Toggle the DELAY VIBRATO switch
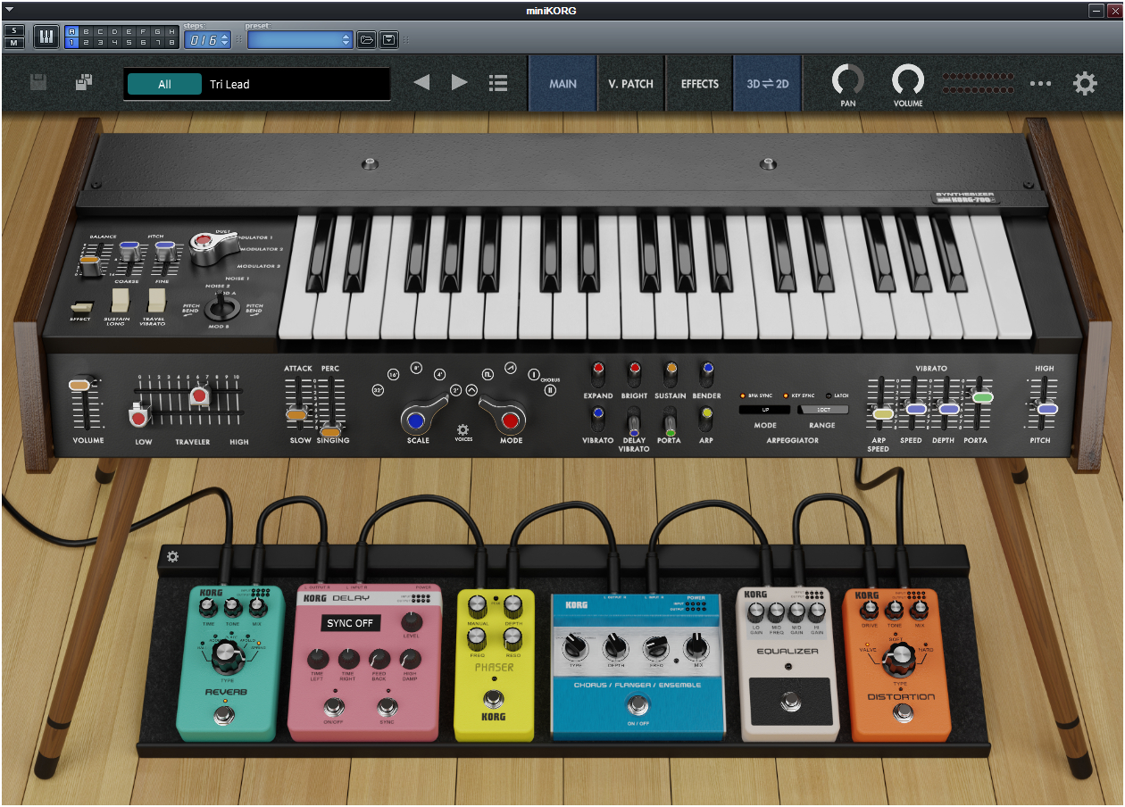The height and width of the screenshot is (807, 1125). (x=634, y=422)
